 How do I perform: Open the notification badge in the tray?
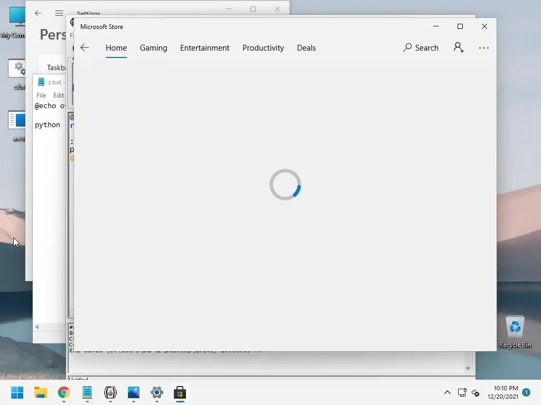click(x=526, y=392)
